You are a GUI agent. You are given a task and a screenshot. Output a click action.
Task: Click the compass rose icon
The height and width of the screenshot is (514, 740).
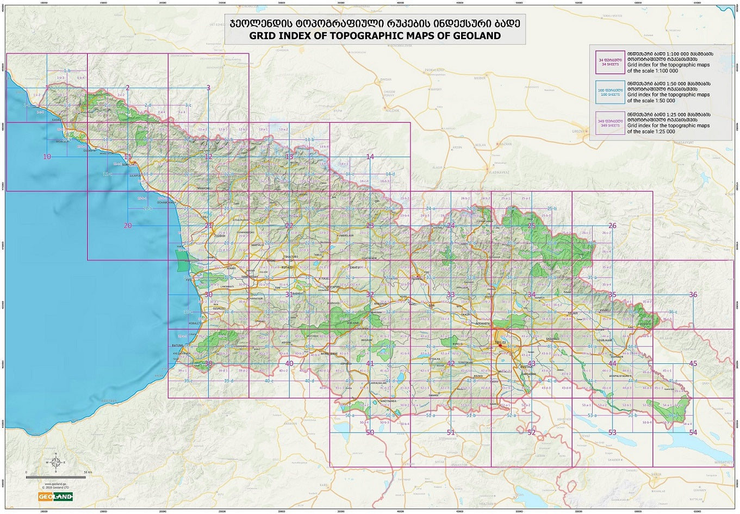[x=55, y=462]
